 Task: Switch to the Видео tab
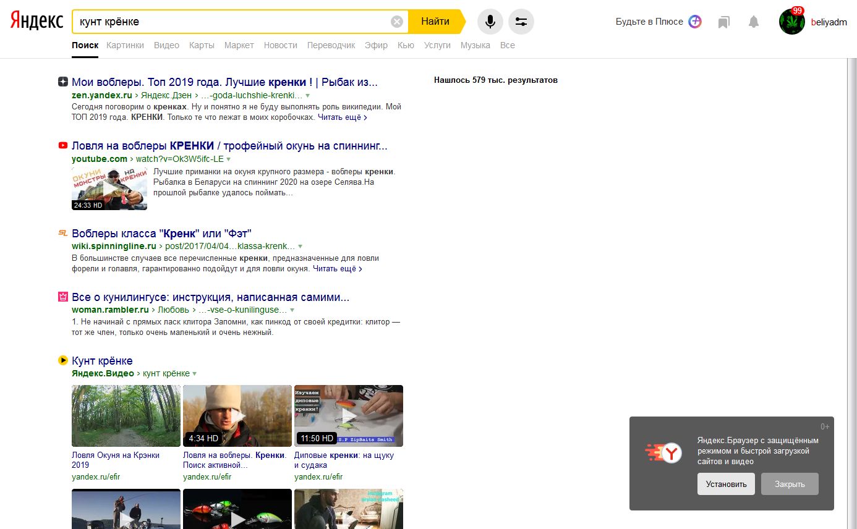[x=166, y=45]
